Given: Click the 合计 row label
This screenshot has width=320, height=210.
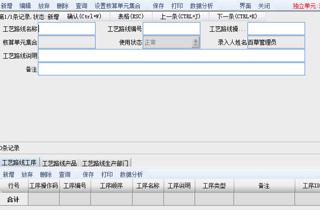Looking at the screenshot, I should pyautogui.click(x=14, y=199).
